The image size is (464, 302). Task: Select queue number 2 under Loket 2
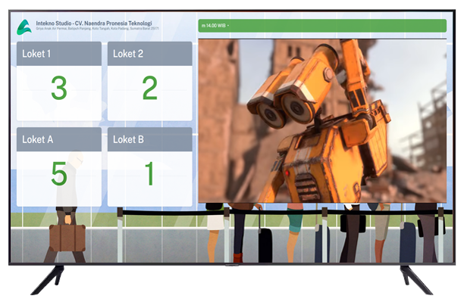pos(149,88)
